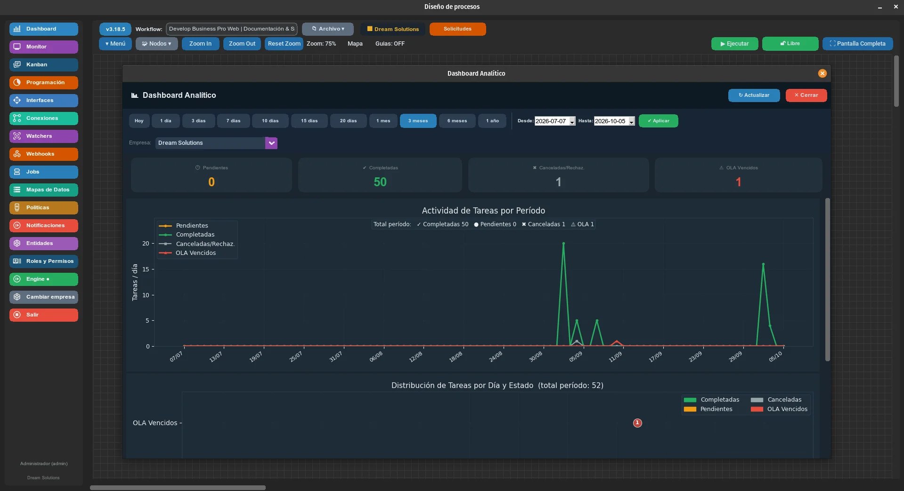Open the Dashboard sidebar icon
Image resolution: width=904 pixels, height=491 pixels.
point(17,29)
